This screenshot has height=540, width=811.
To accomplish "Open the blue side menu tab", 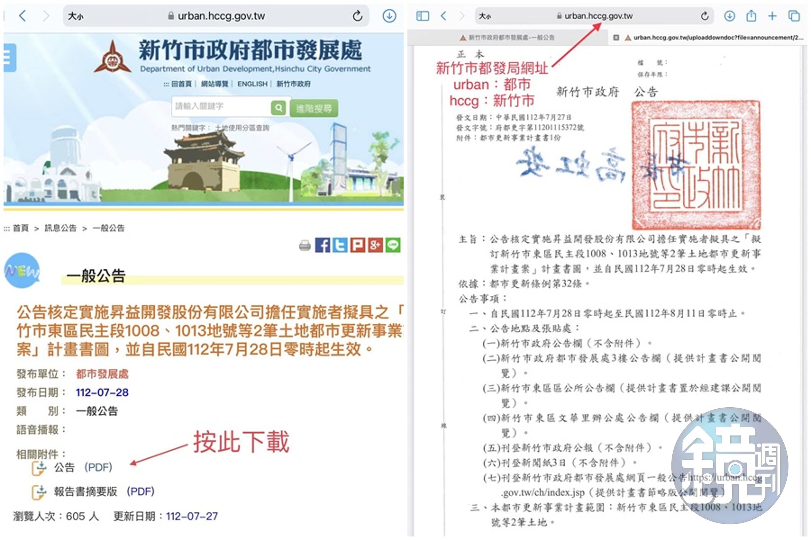I will 9,57.
